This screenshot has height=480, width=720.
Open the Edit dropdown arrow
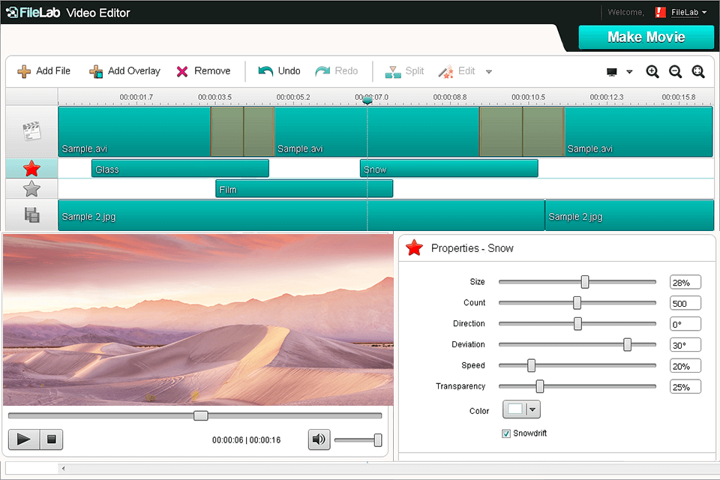pos(489,72)
